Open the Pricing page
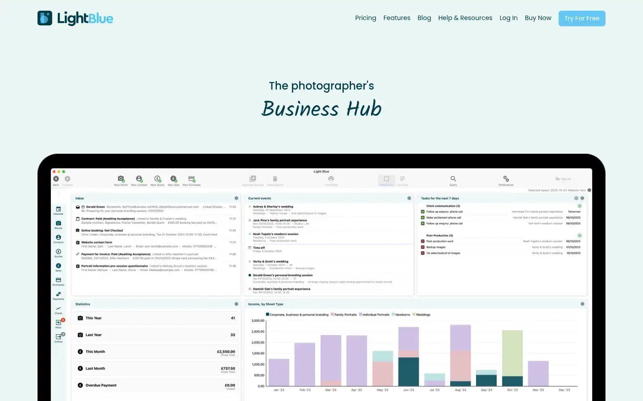 (x=366, y=18)
